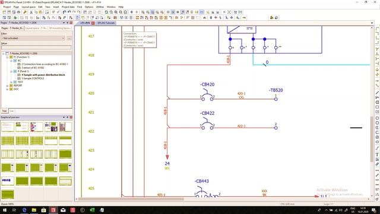Collapse the P (Panel 1) tree node
The width and height of the screenshot is (380, 214).
[x=11, y=71]
